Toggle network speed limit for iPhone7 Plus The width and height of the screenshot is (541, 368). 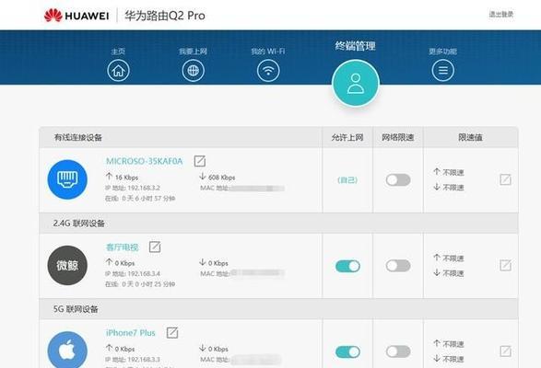398,351
